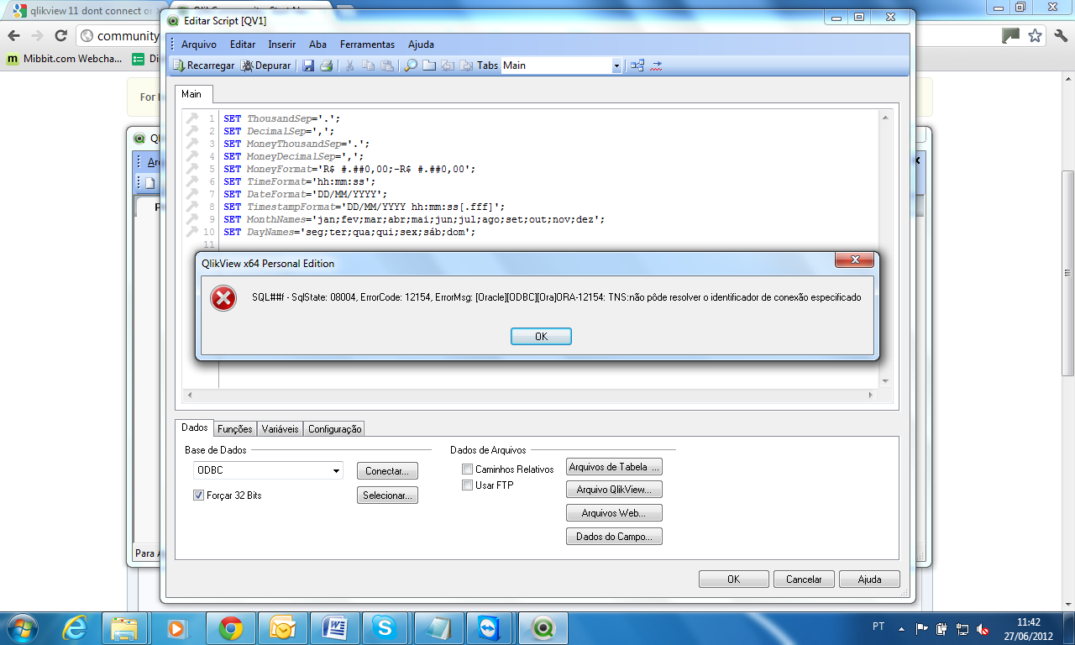
Task: Open Windows Media Player from the taskbar
Action: point(176,628)
